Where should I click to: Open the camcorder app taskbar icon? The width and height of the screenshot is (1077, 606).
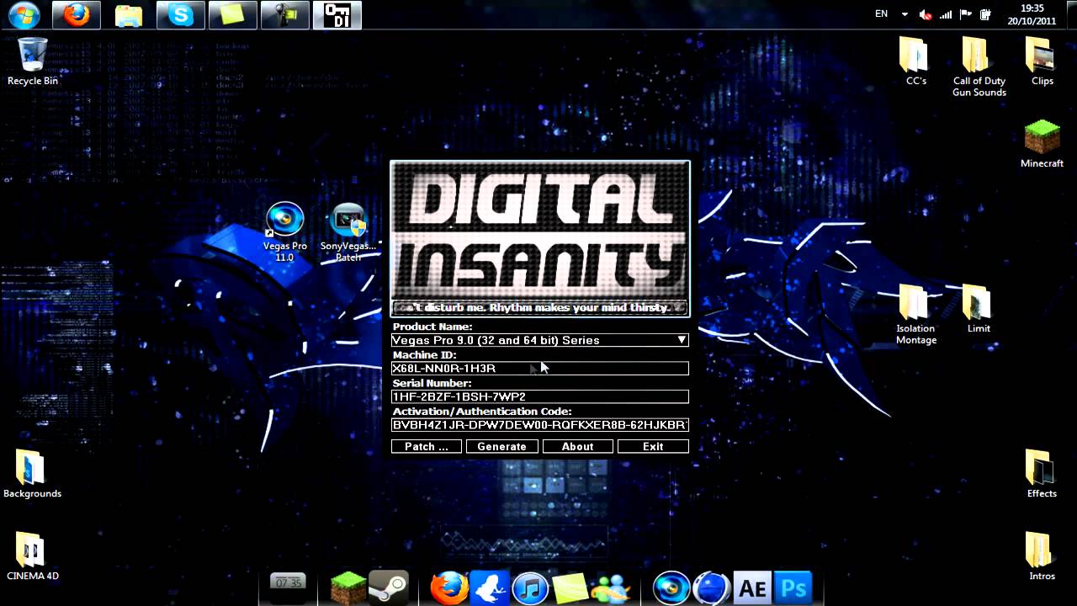(284, 14)
